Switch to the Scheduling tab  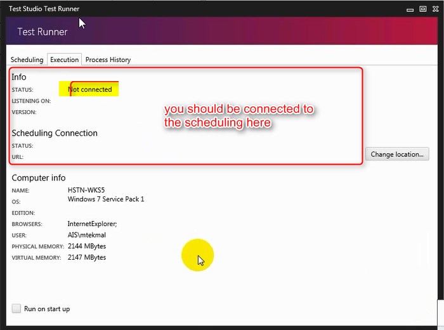27,60
